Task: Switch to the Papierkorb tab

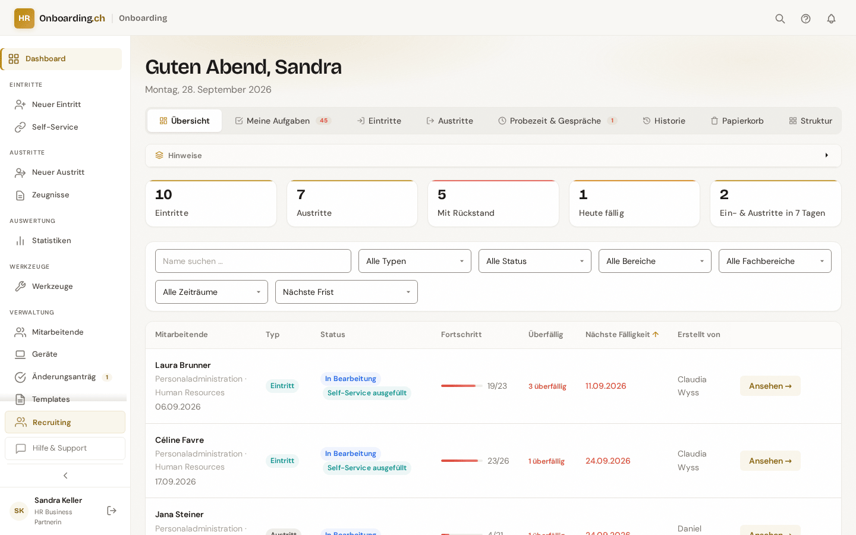Action: coord(737,121)
